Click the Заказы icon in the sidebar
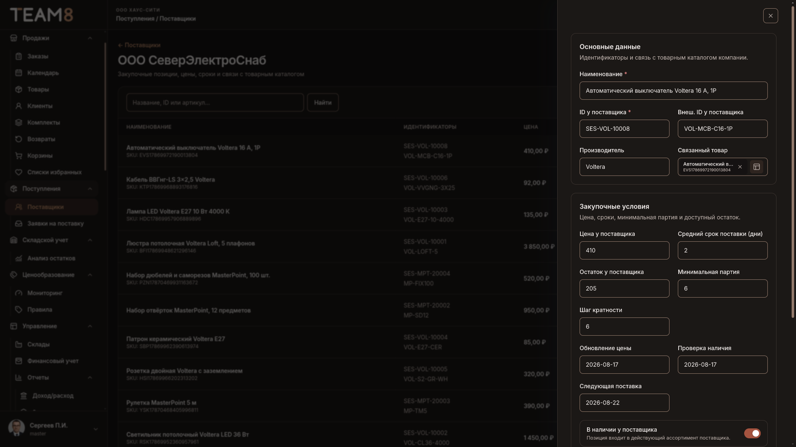The width and height of the screenshot is (796, 447). point(19,56)
